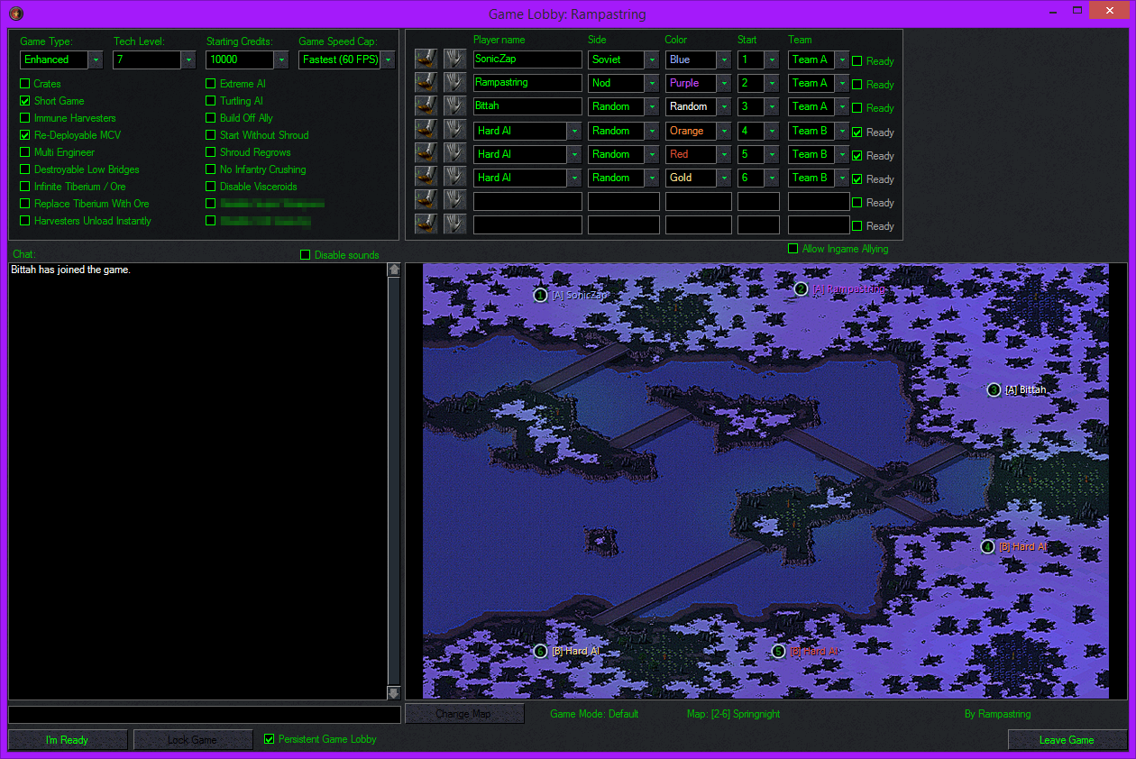
Task: Click the Lock Game button
Action: 193,740
